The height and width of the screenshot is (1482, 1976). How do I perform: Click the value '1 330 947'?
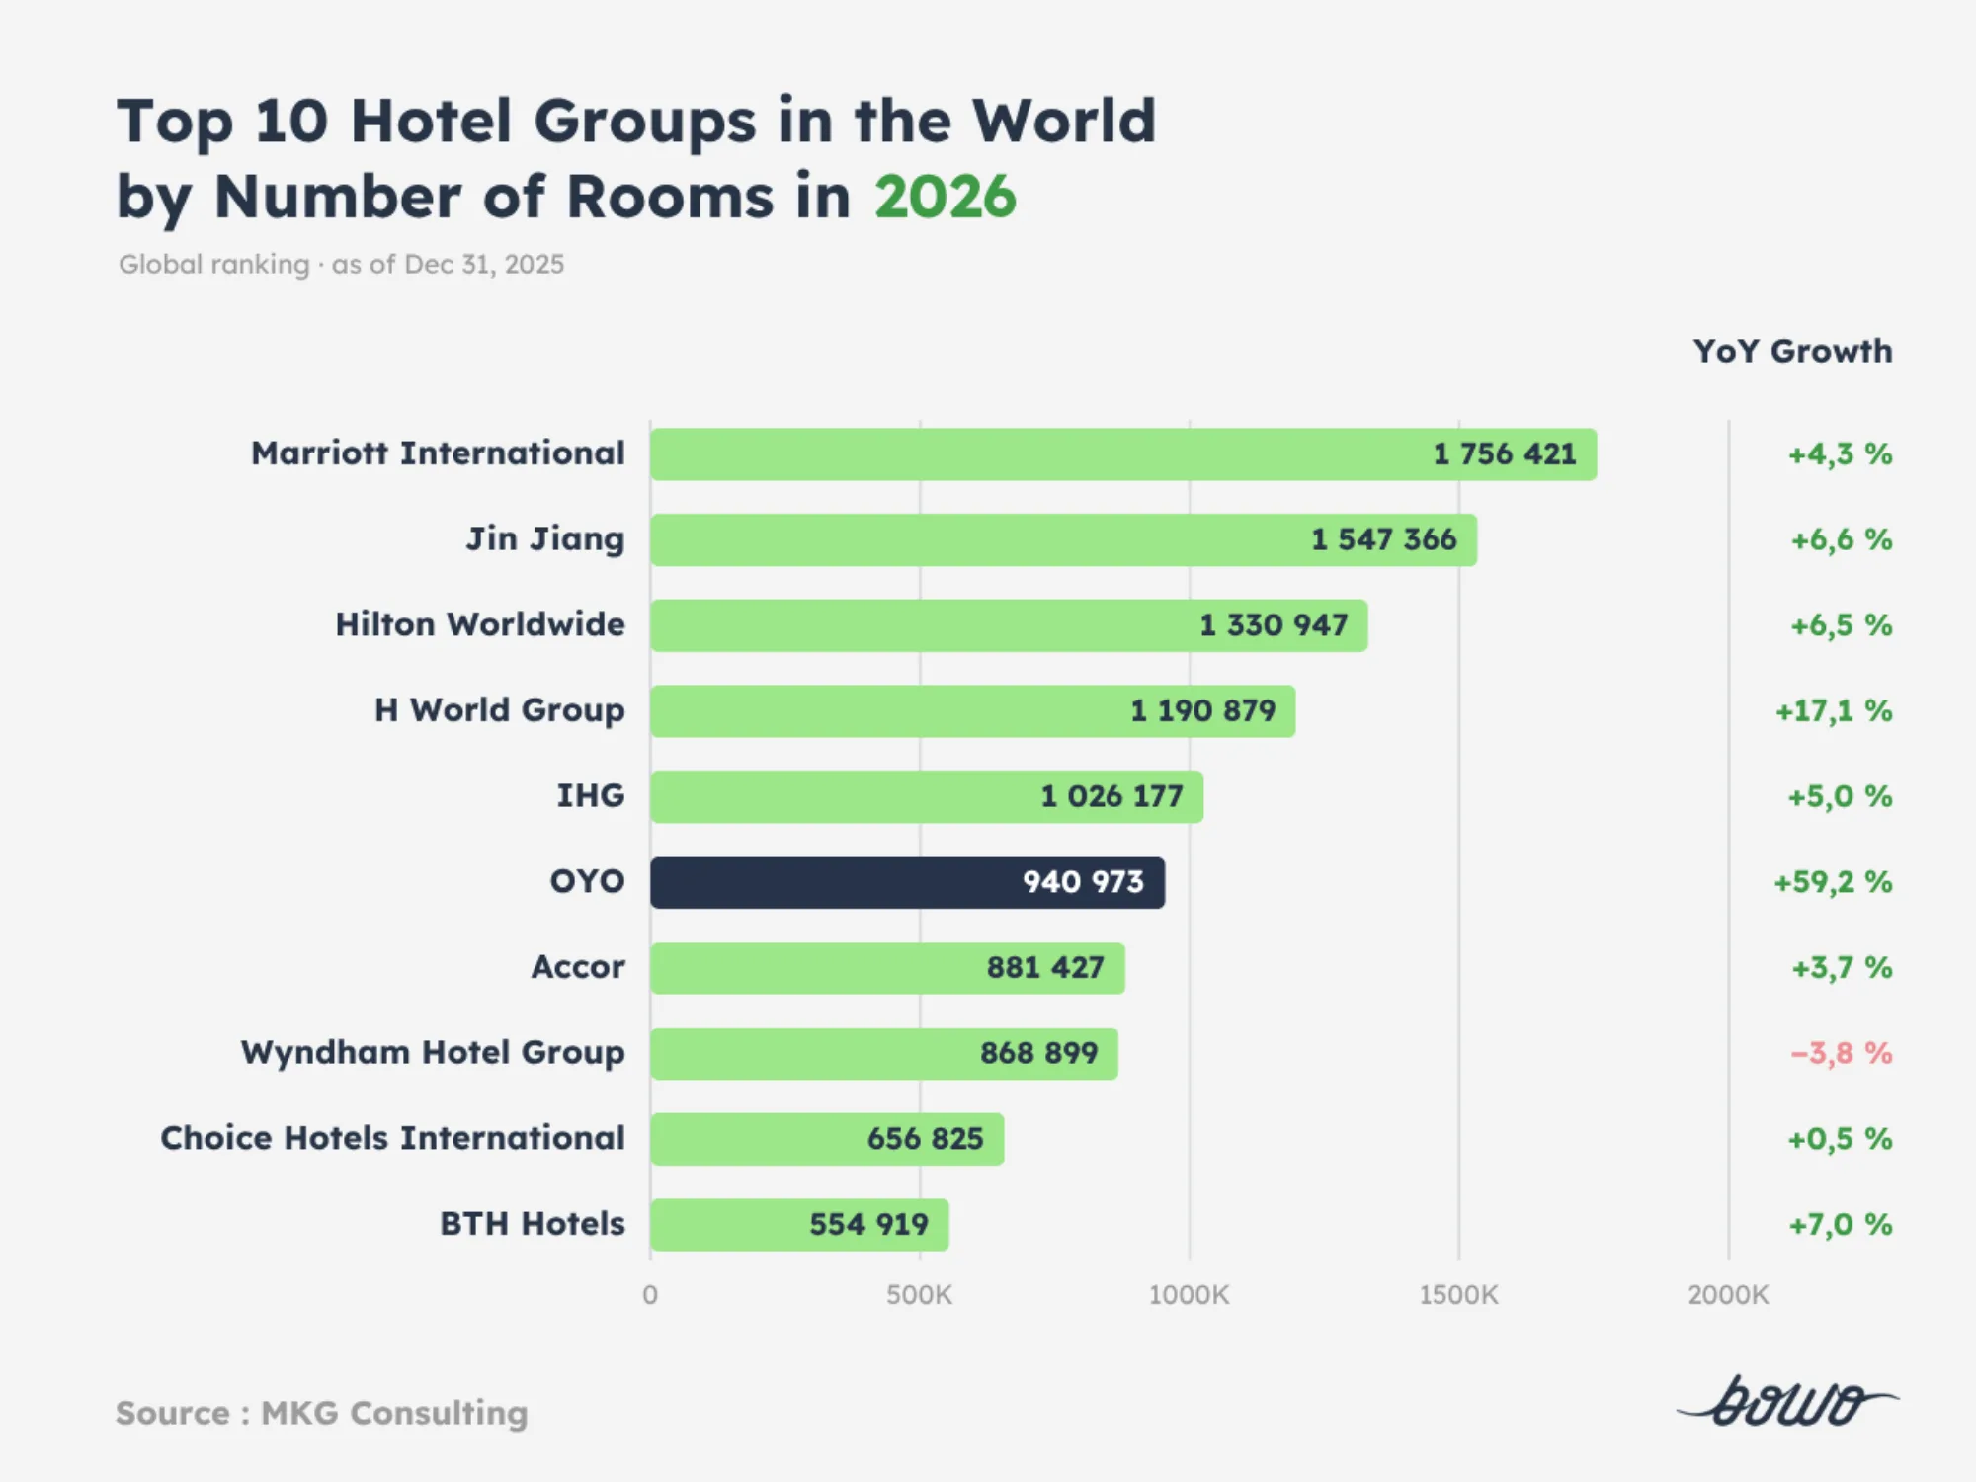point(1274,625)
